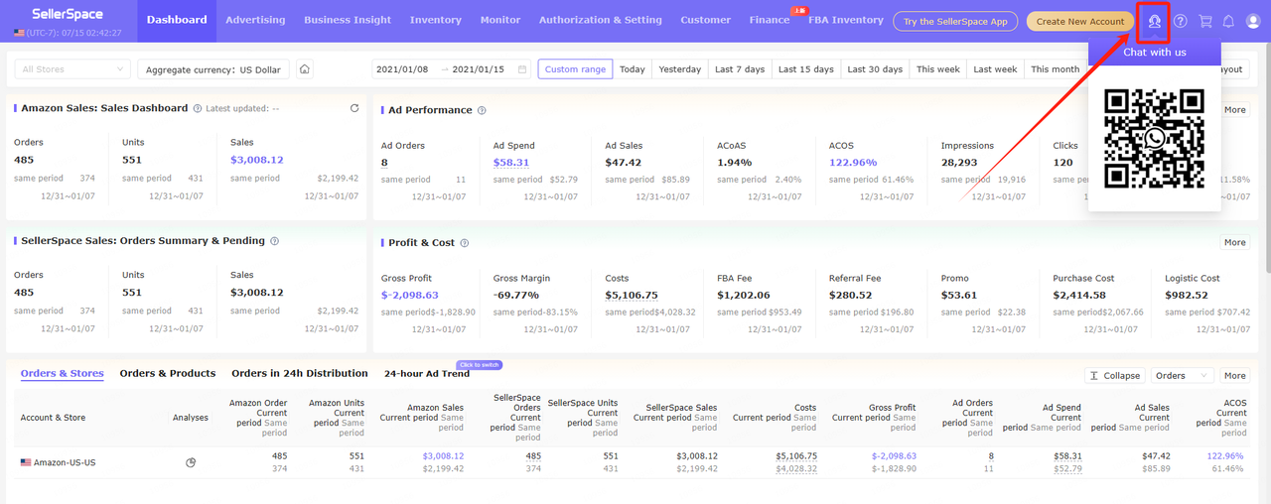The image size is (1271, 504).
Task: Click the page vertical scrollbar
Action: pyautogui.click(x=1266, y=159)
